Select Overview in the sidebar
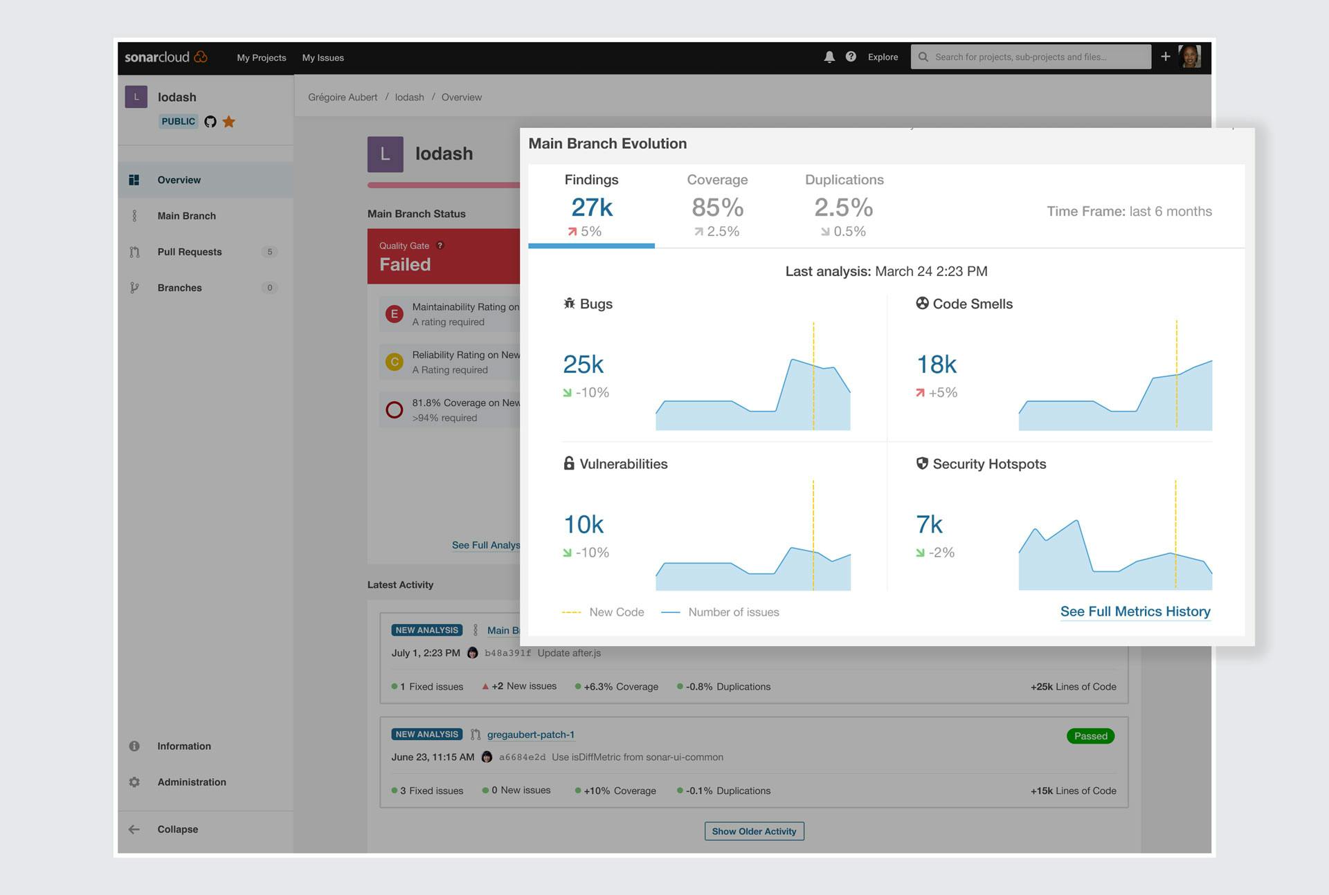Screen dimensions: 1329x895 coord(206,180)
